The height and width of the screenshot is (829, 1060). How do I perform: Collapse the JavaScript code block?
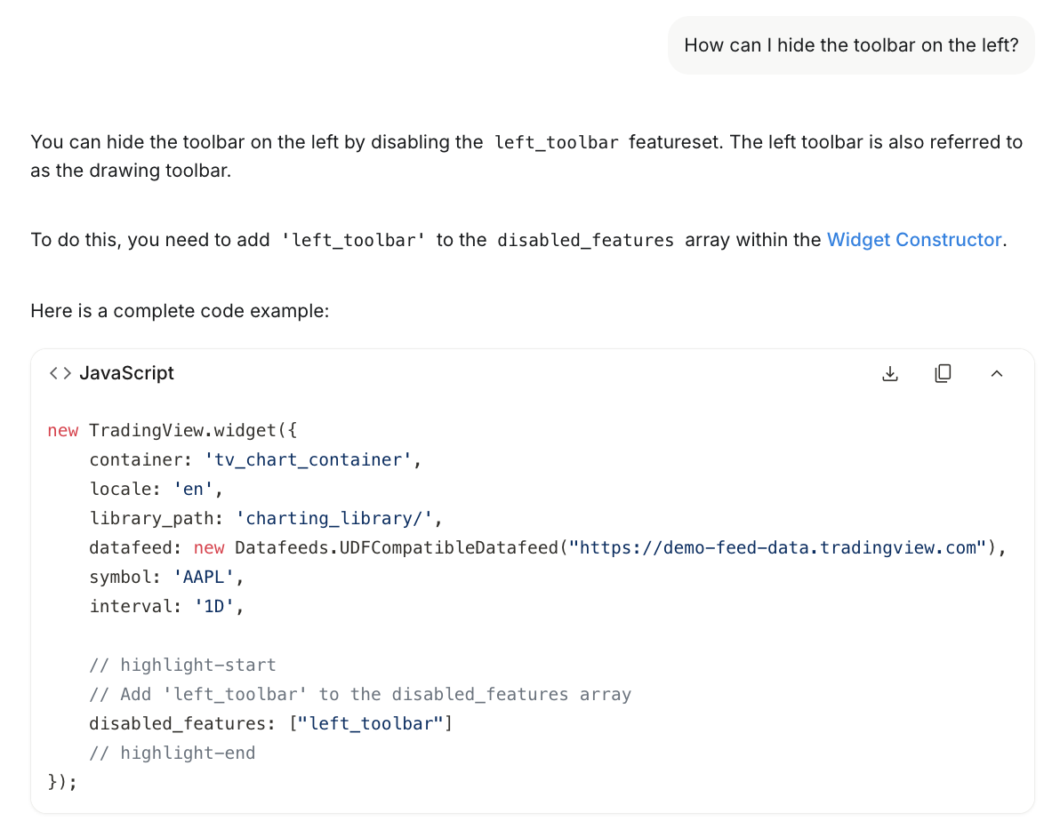pos(996,374)
